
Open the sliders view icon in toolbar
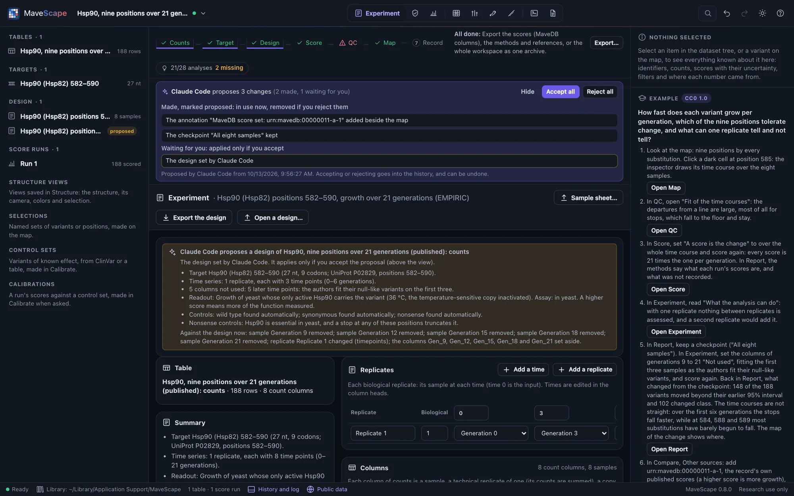pos(474,13)
